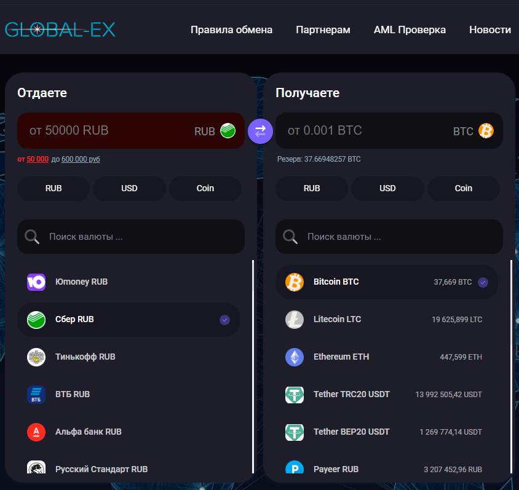
Task: Click the Ethereum reserve '447,599 ETH'
Action: pyautogui.click(x=461, y=357)
